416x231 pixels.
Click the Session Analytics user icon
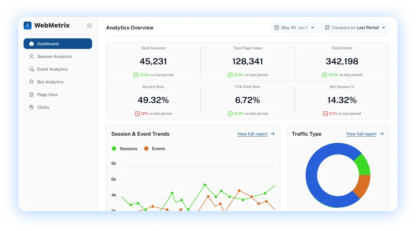click(x=31, y=57)
